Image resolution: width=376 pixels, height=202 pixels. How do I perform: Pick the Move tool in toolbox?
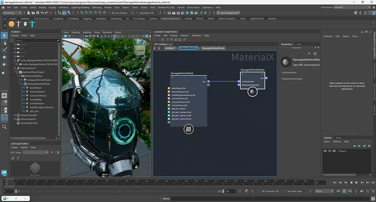tap(4, 57)
